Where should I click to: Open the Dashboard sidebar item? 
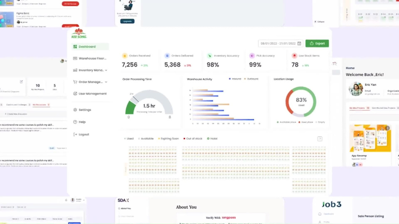90,47
